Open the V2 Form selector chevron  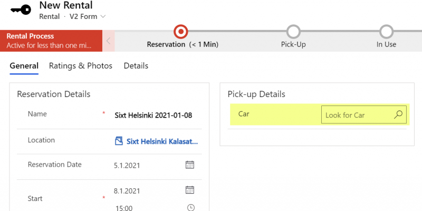(x=103, y=17)
